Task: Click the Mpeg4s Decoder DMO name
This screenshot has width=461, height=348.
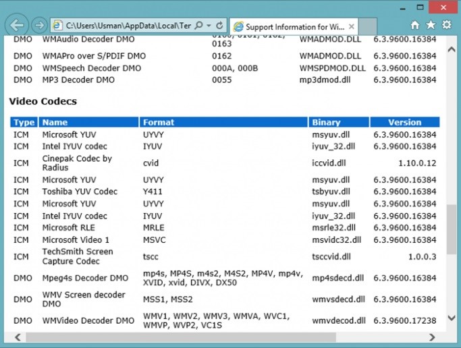Action: [x=85, y=278]
